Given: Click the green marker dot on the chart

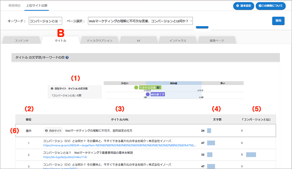Looking at the screenshot, I should click(x=136, y=88).
